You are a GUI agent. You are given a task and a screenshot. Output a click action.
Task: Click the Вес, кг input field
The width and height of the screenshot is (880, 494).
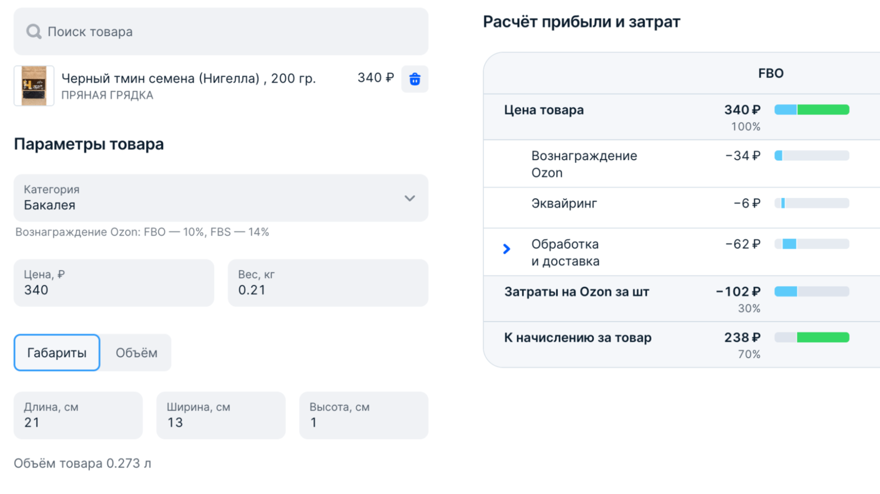tap(327, 283)
